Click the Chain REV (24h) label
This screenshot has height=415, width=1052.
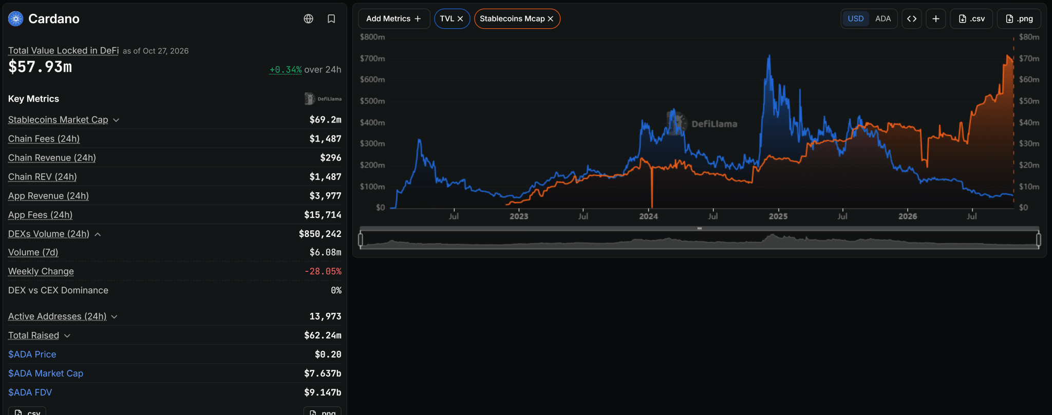pos(43,177)
